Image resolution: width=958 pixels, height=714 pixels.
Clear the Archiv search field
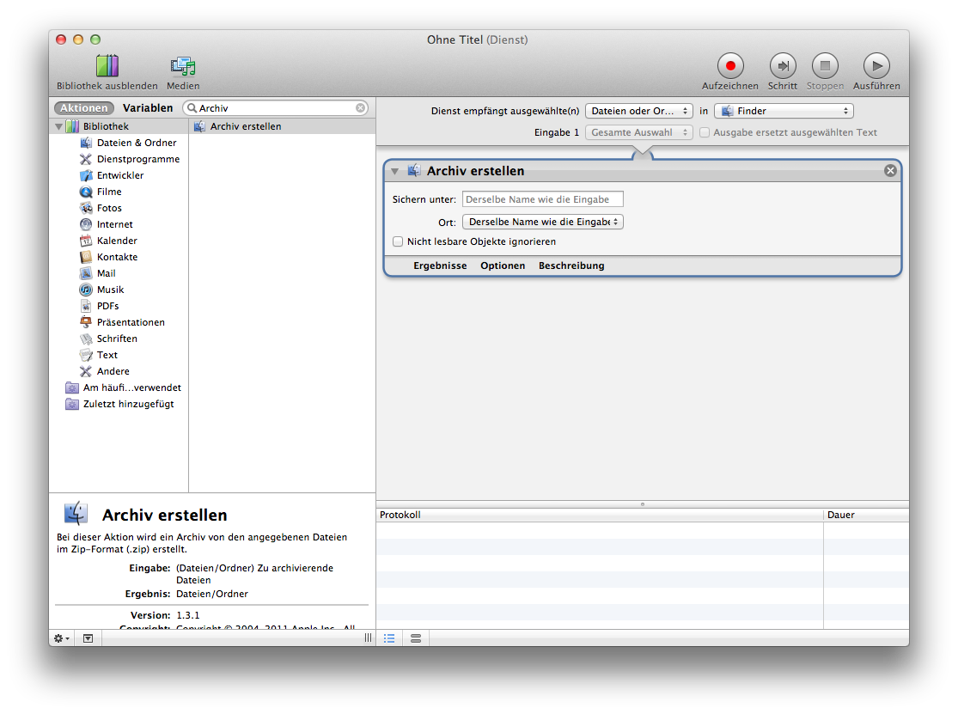pos(361,108)
